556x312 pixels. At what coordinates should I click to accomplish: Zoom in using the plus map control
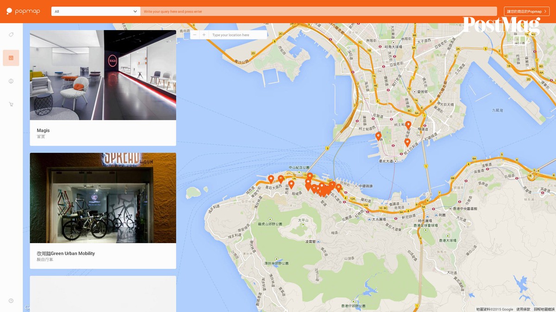204,34
